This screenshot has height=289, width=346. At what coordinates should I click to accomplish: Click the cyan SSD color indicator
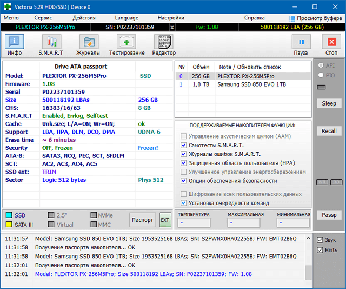(8, 215)
